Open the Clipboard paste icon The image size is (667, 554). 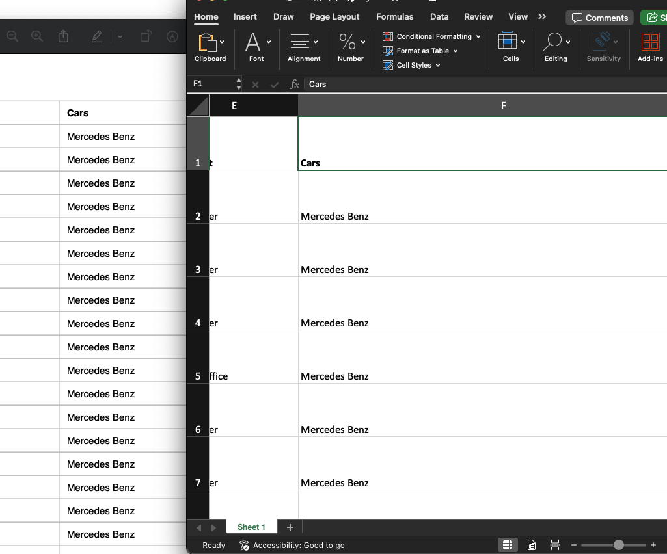(207, 43)
